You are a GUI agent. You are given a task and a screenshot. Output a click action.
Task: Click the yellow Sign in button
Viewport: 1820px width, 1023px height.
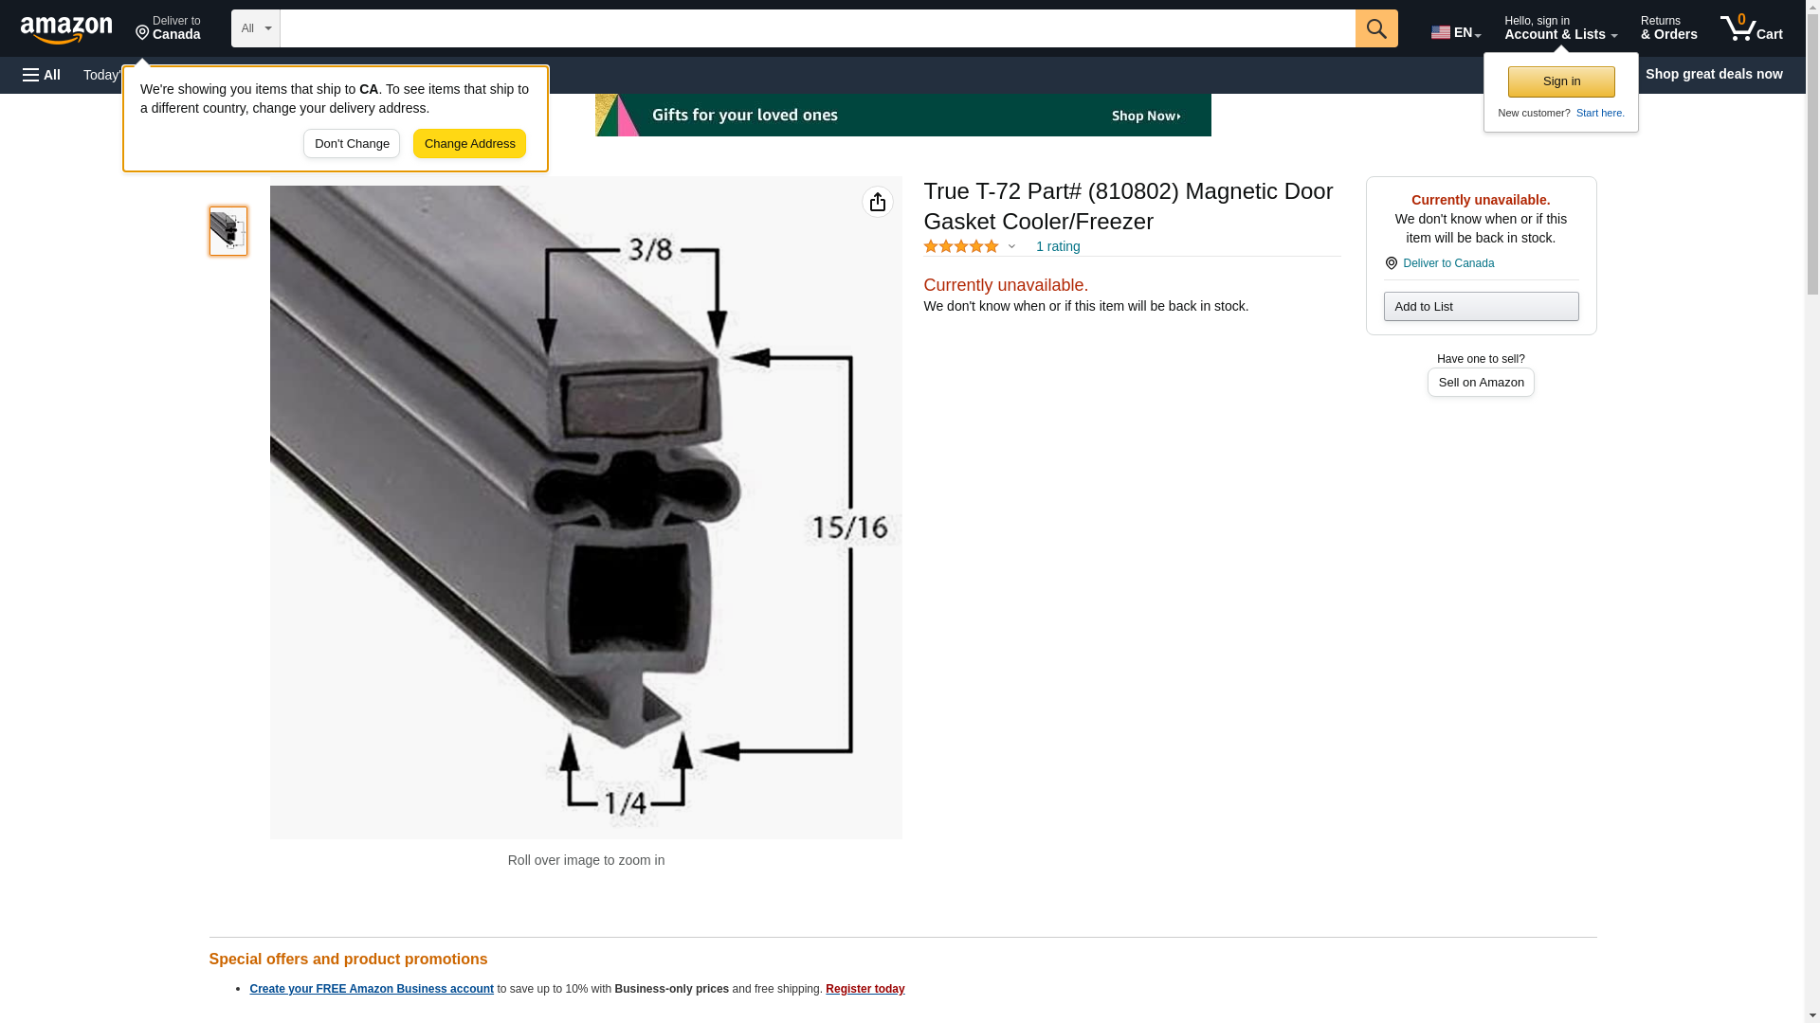coord(1561,81)
